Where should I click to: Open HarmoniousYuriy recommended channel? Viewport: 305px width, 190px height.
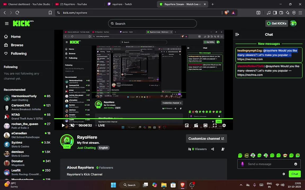pos(27,98)
